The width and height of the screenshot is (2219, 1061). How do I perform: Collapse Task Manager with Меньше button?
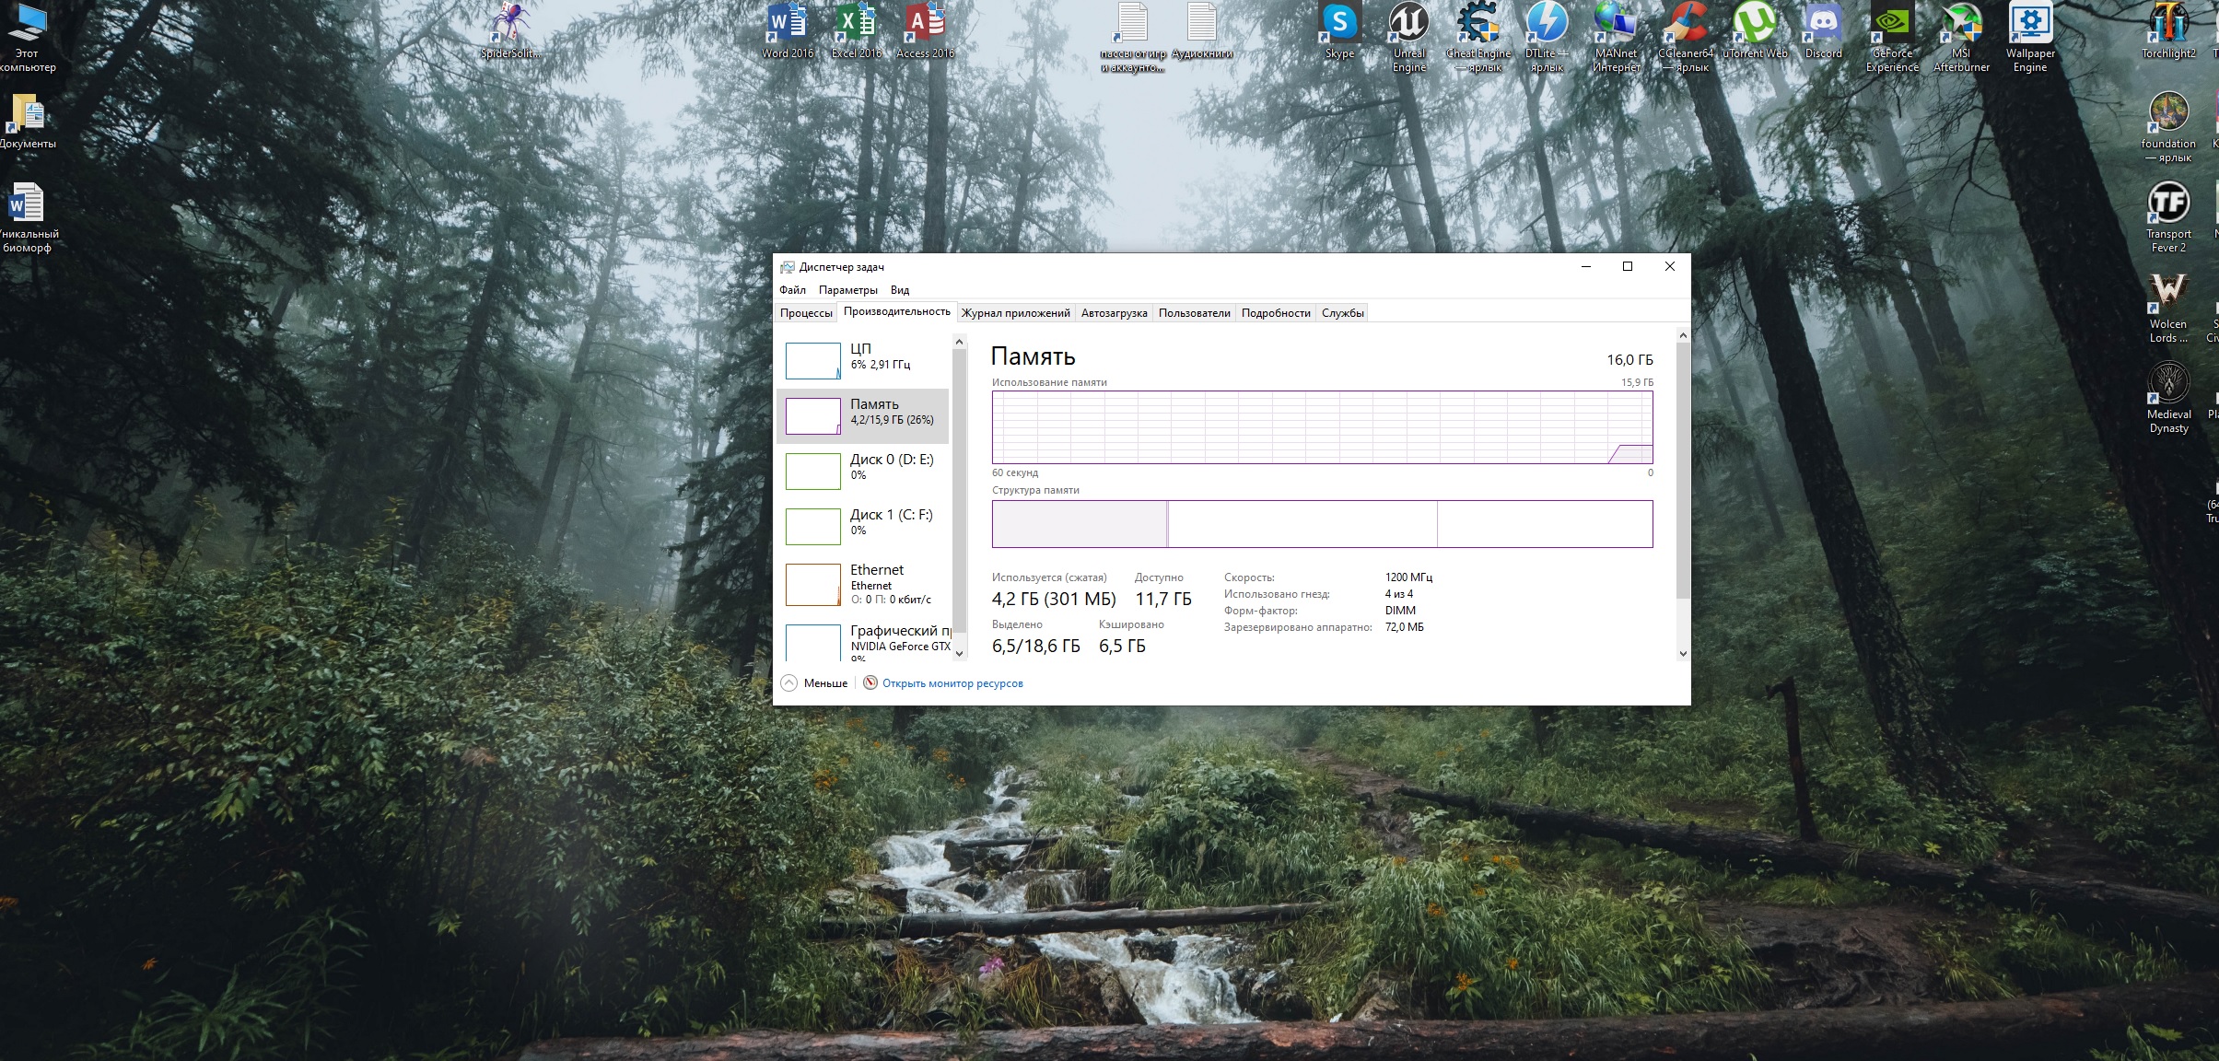point(814,683)
